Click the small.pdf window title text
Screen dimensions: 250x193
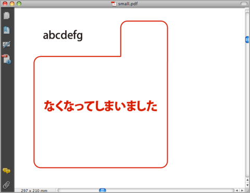128,4
